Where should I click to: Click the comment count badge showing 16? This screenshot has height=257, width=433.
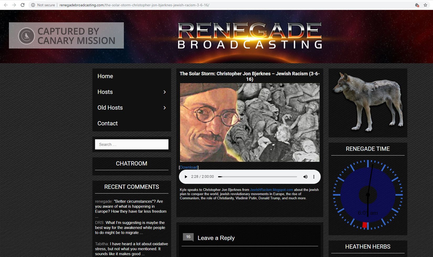coord(188,237)
